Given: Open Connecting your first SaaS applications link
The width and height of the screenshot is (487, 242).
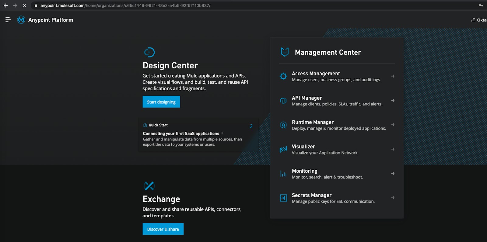Looking at the screenshot, I should (181, 133).
